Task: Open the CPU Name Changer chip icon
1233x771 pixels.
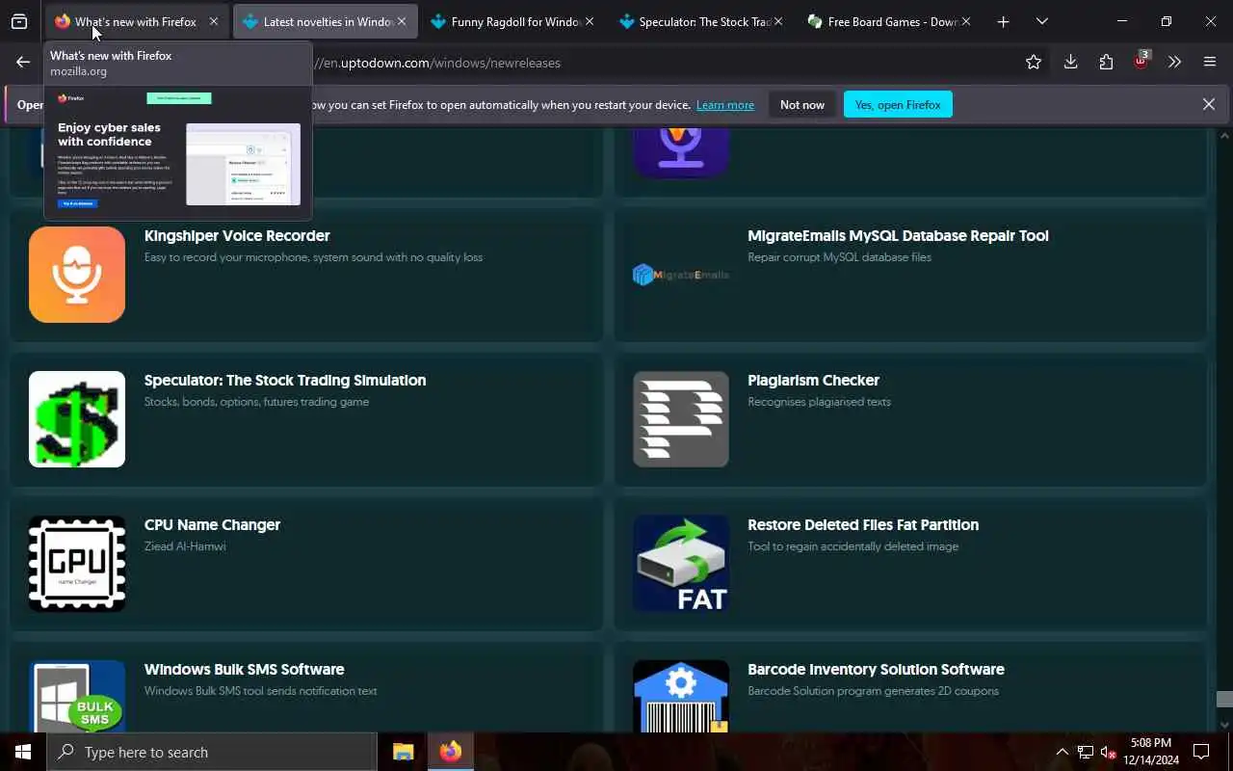Action: click(x=77, y=564)
